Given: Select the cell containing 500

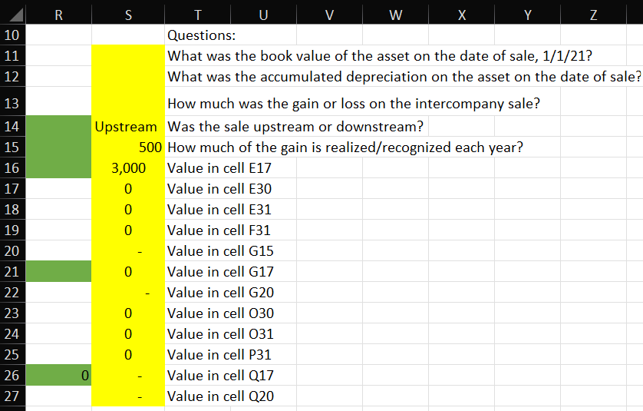Looking at the screenshot, I should click(x=128, y=147).
